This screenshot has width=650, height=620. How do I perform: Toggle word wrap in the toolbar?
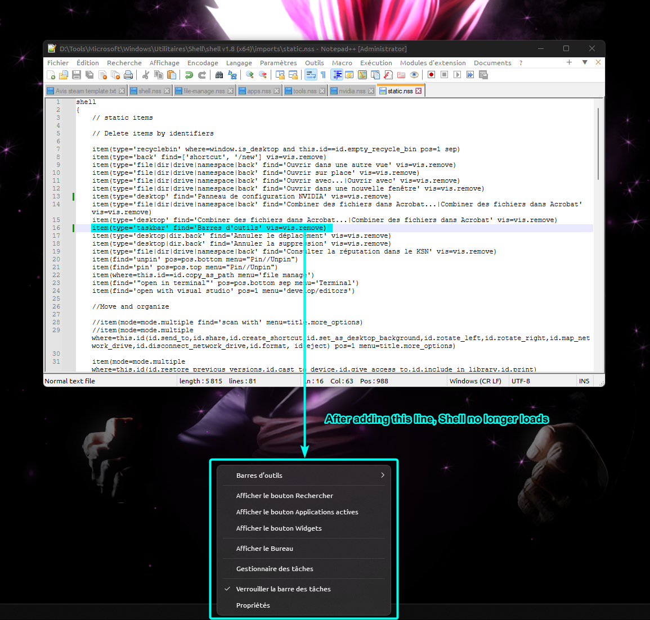click(x=311, y=75)
